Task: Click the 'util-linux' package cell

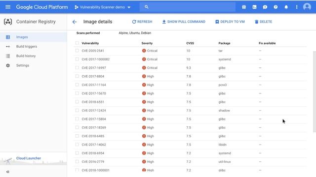Action: coord(225,162)
